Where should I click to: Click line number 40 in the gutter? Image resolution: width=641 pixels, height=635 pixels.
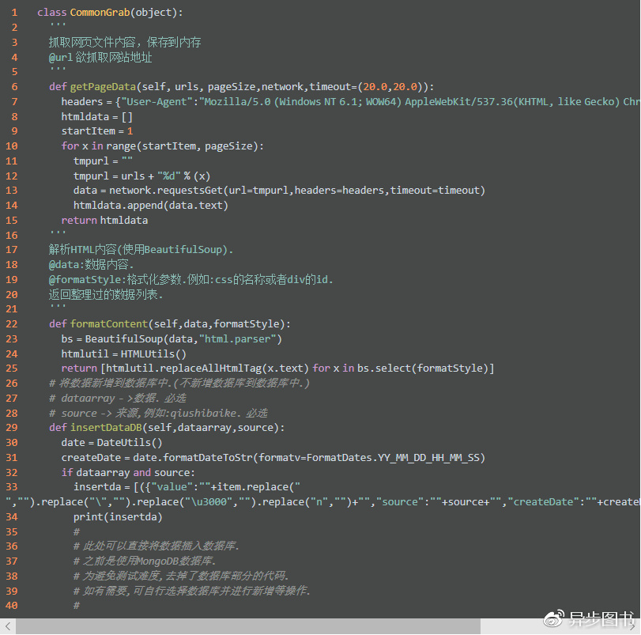11,606
